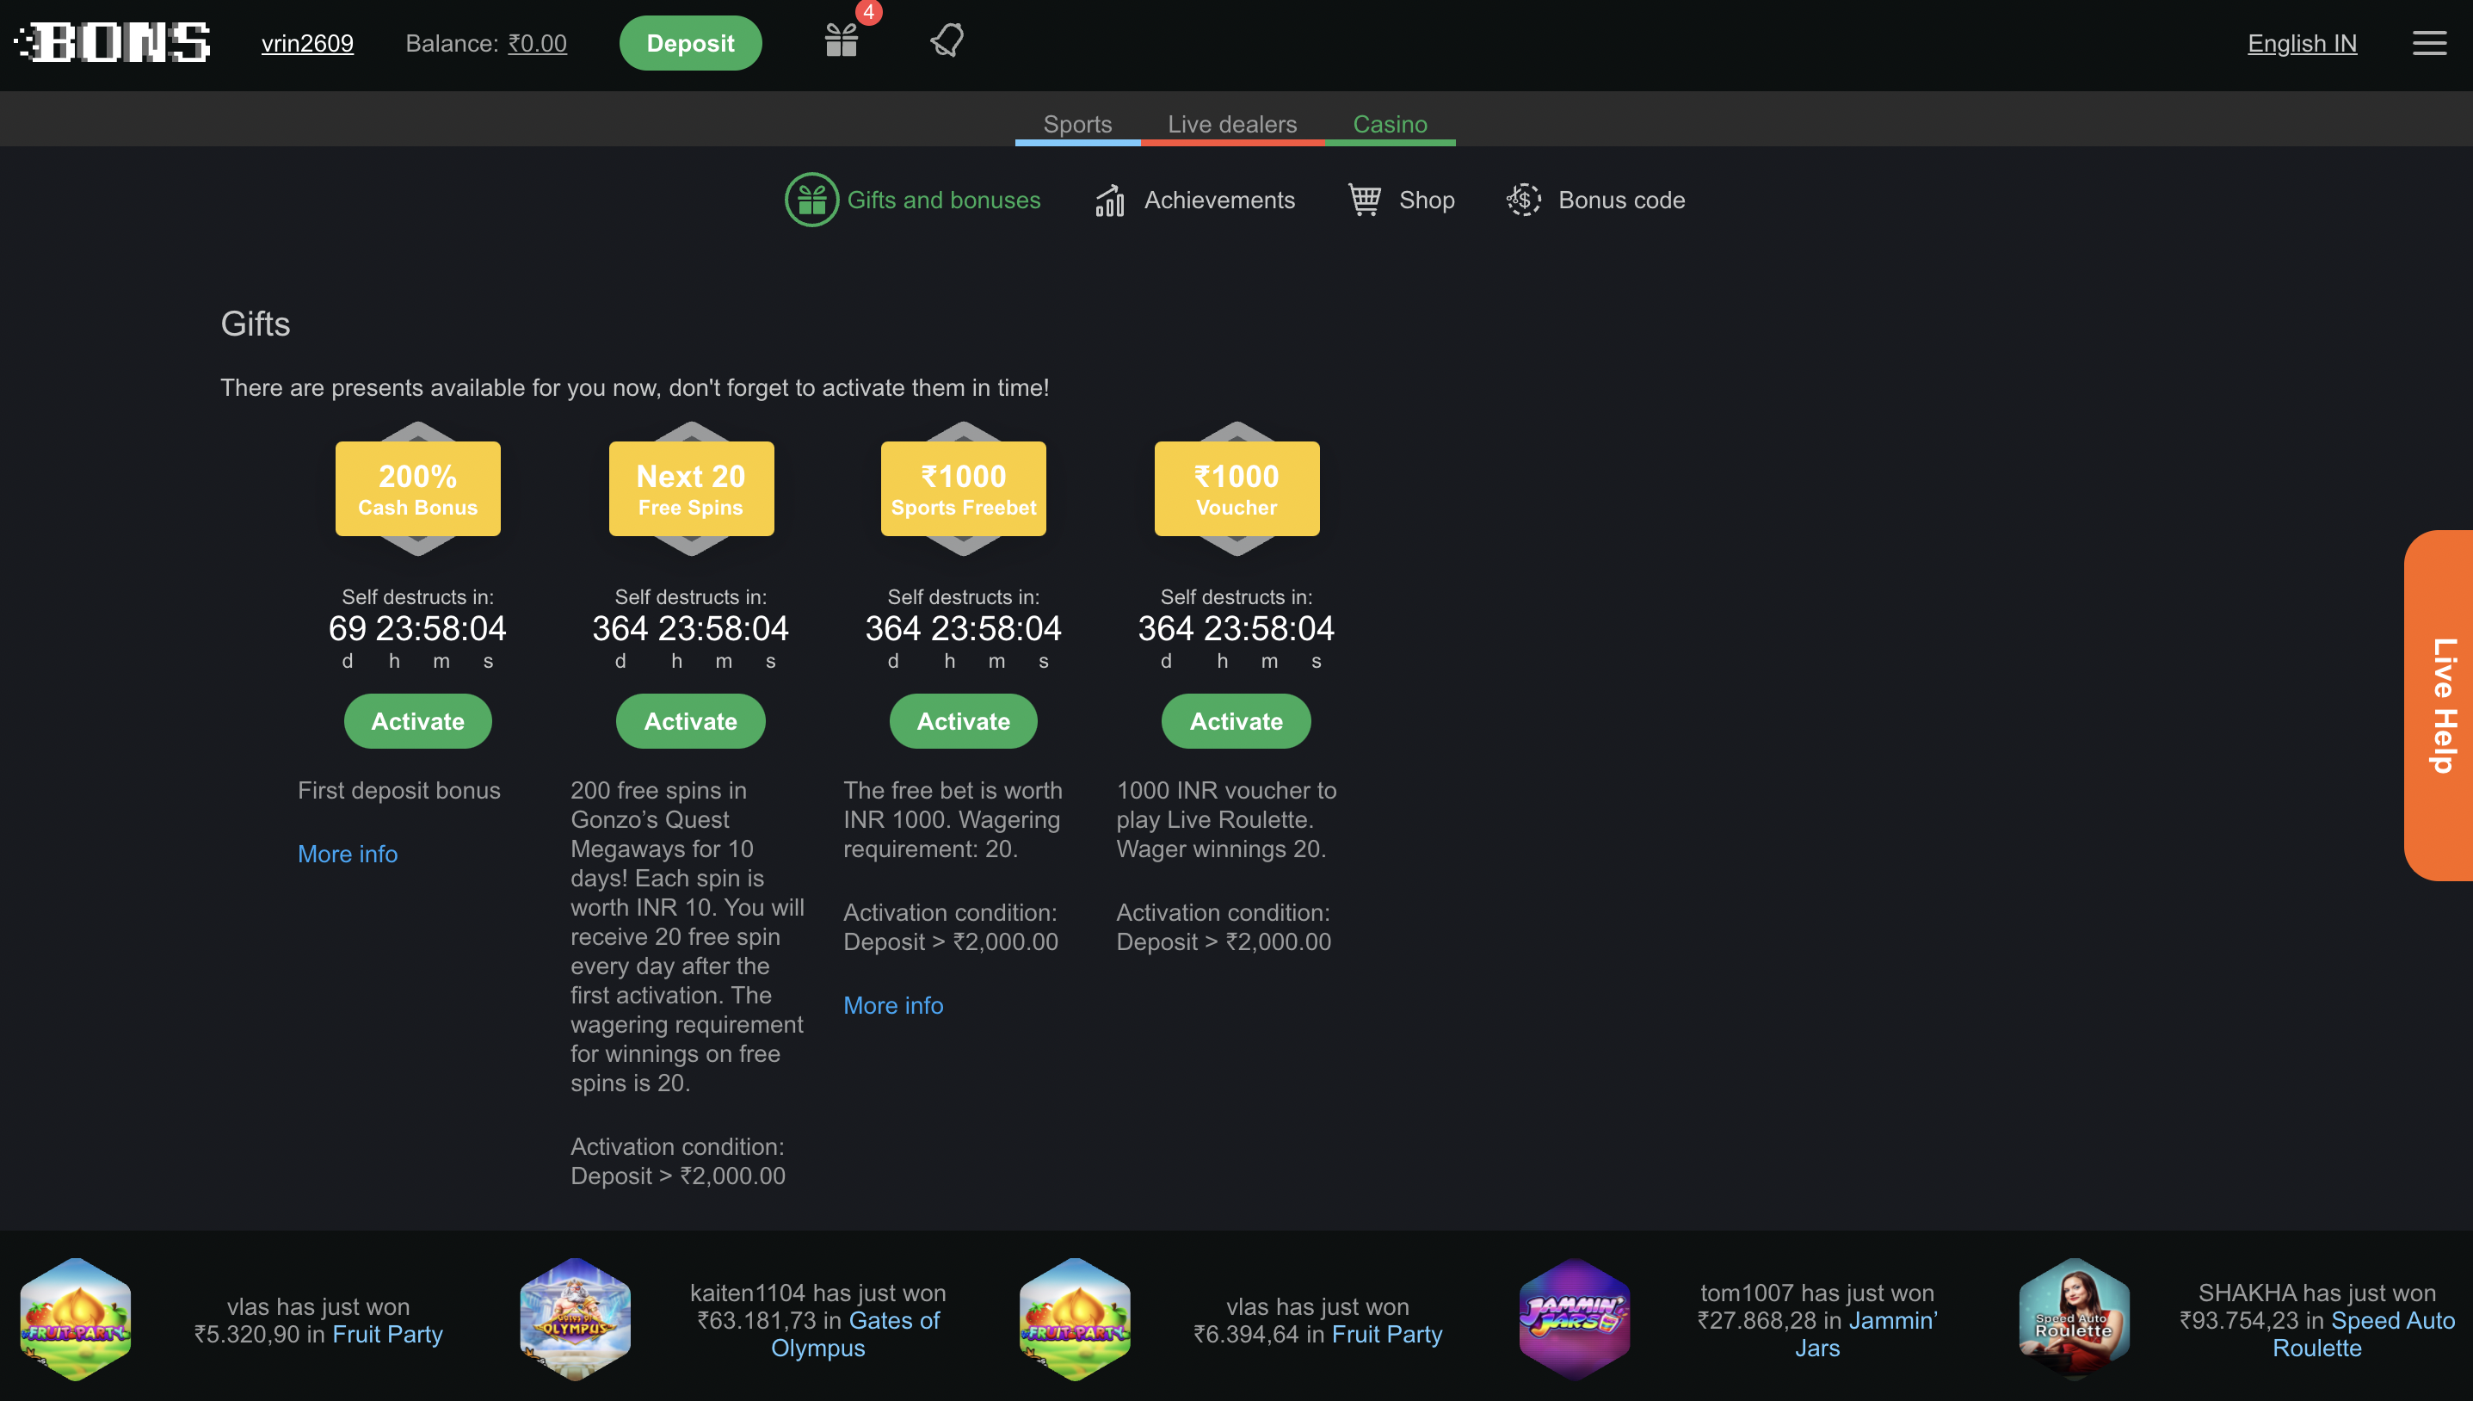The image size is (2473, 1401).
Task: Click the notification bell icon
Action: point(947,40)
